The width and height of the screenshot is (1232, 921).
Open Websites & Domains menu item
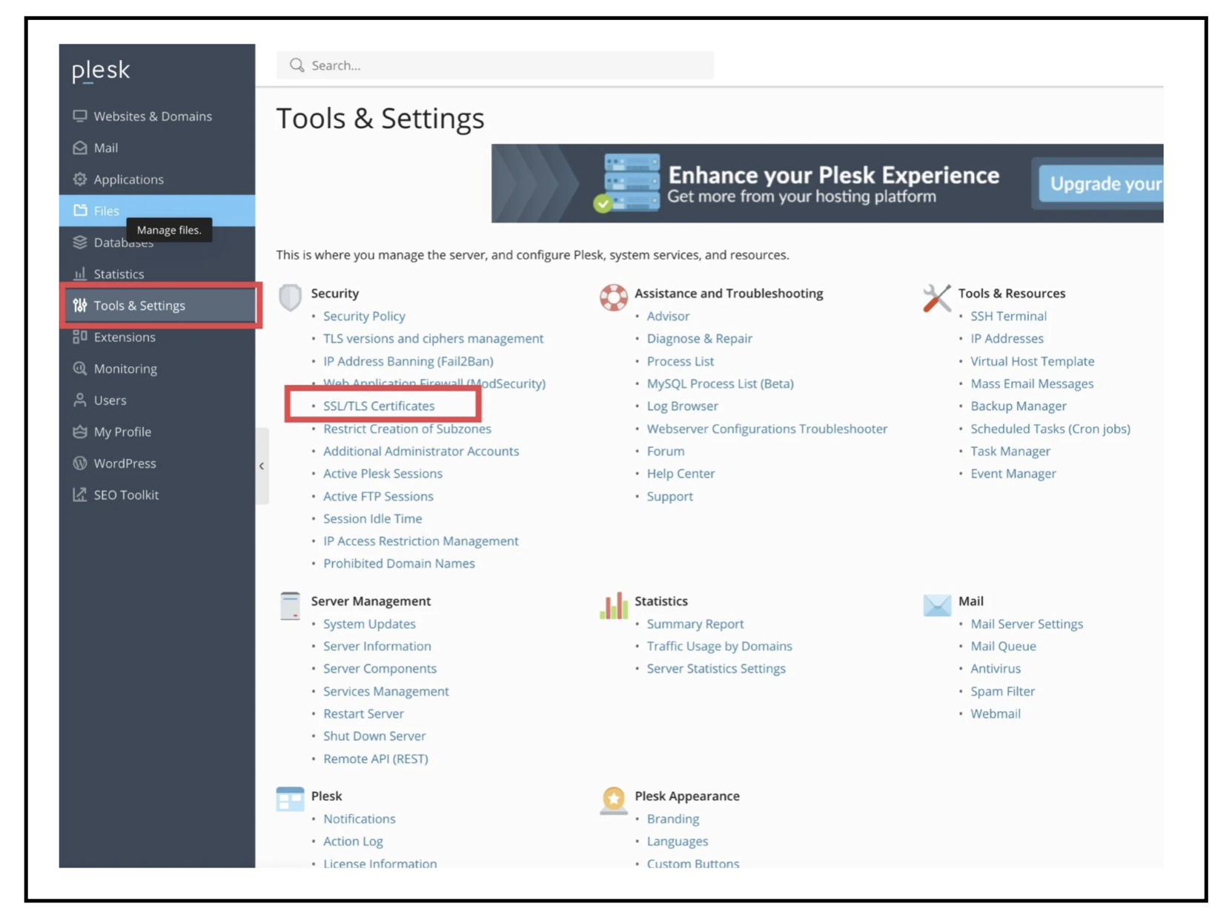(157, 116)
